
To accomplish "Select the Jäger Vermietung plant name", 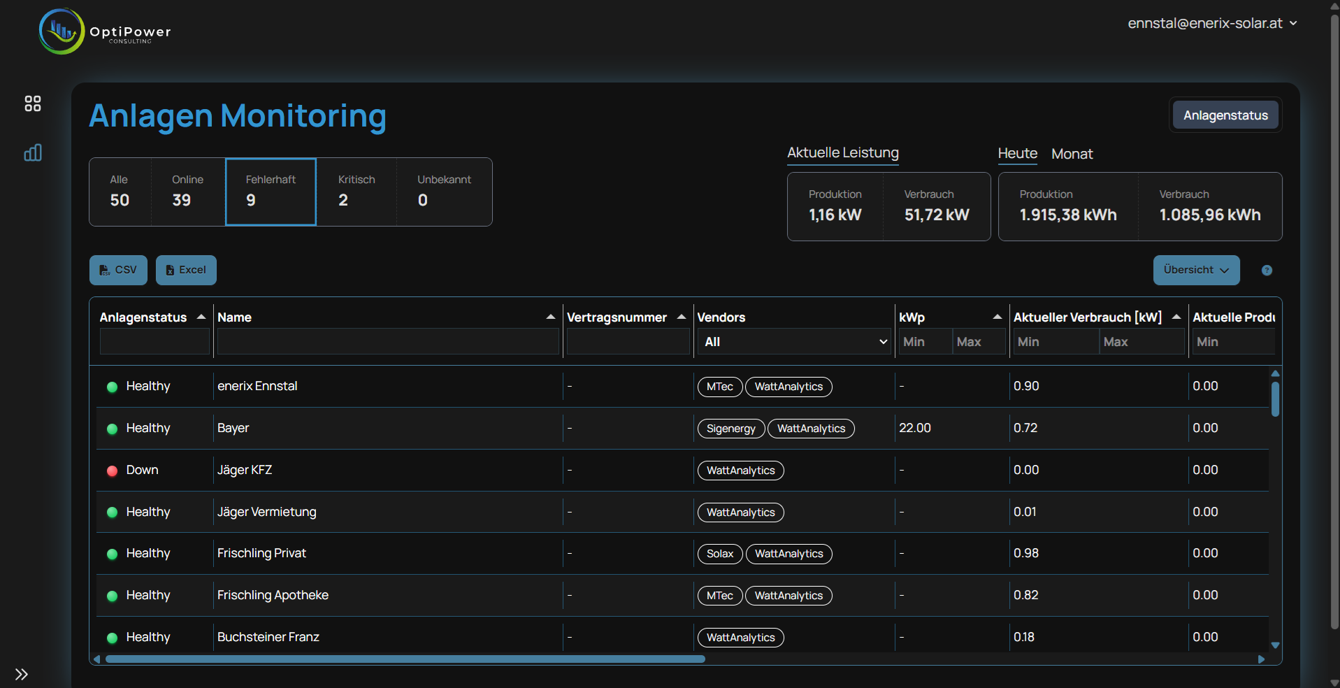I will 266,512.
